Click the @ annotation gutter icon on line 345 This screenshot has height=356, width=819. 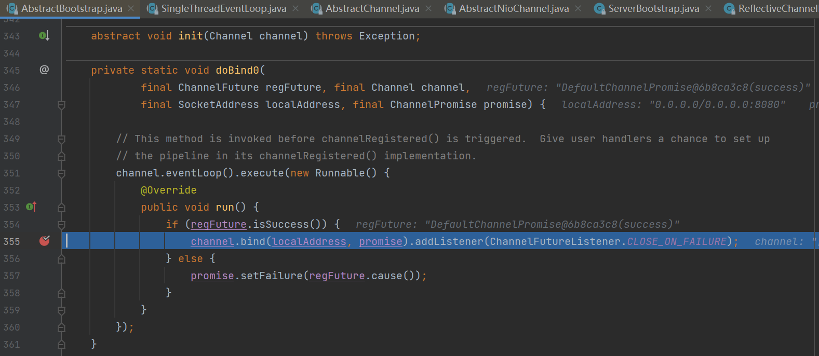point(44,70)
